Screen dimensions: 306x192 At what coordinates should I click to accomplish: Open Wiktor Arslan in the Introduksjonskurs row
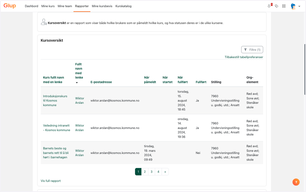point(80,101)
